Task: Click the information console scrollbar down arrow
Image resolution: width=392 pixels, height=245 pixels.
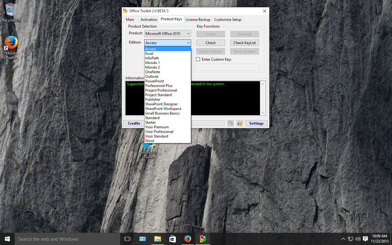Action: click(262, 113)
